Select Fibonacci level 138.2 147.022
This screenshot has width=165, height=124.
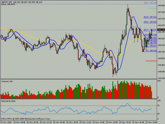150,22
